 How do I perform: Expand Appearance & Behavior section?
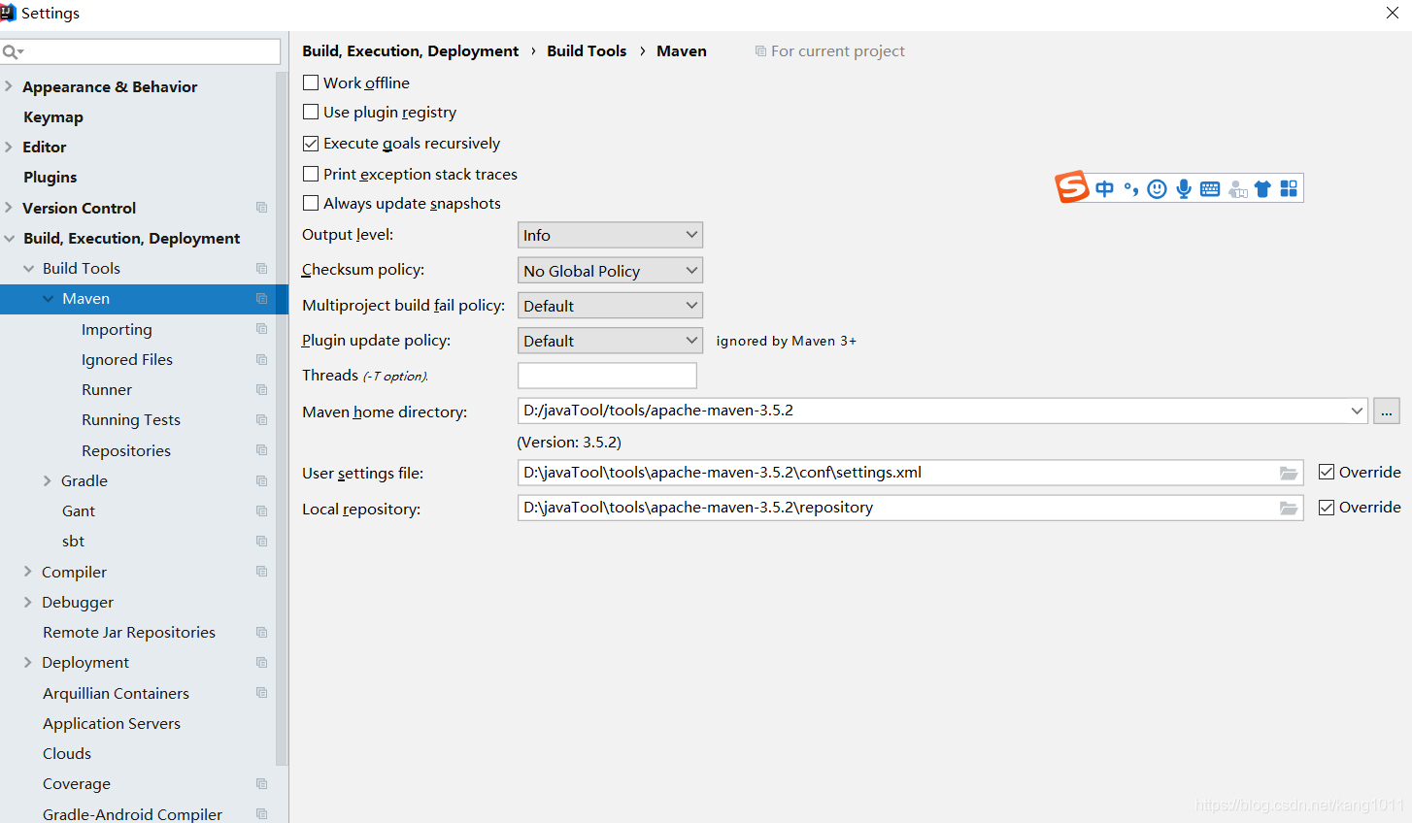click(9, 86)
